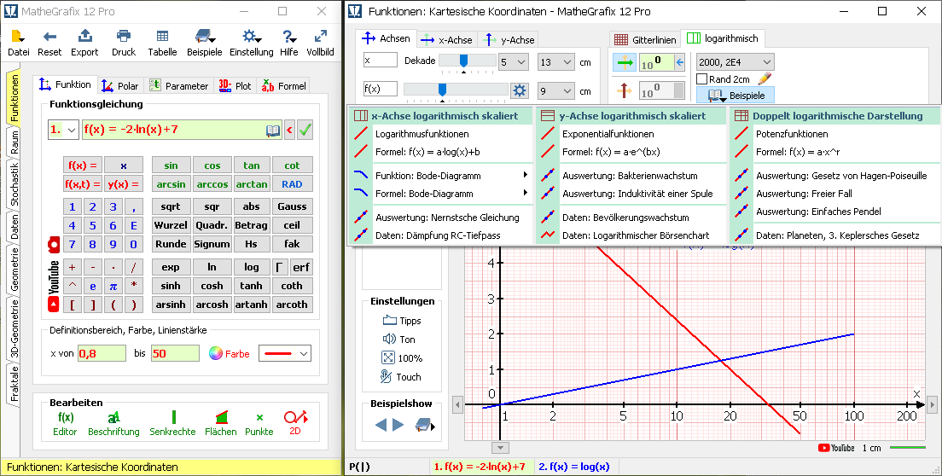Open the Farbe color picker
Viewport: 942px width, 476px height.
pyautogui.click(x=230, y=353)
